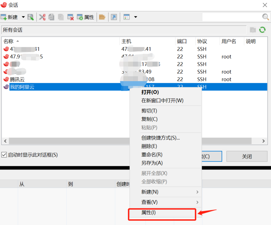Expand the 新建(N) submenu

(166, 192)
